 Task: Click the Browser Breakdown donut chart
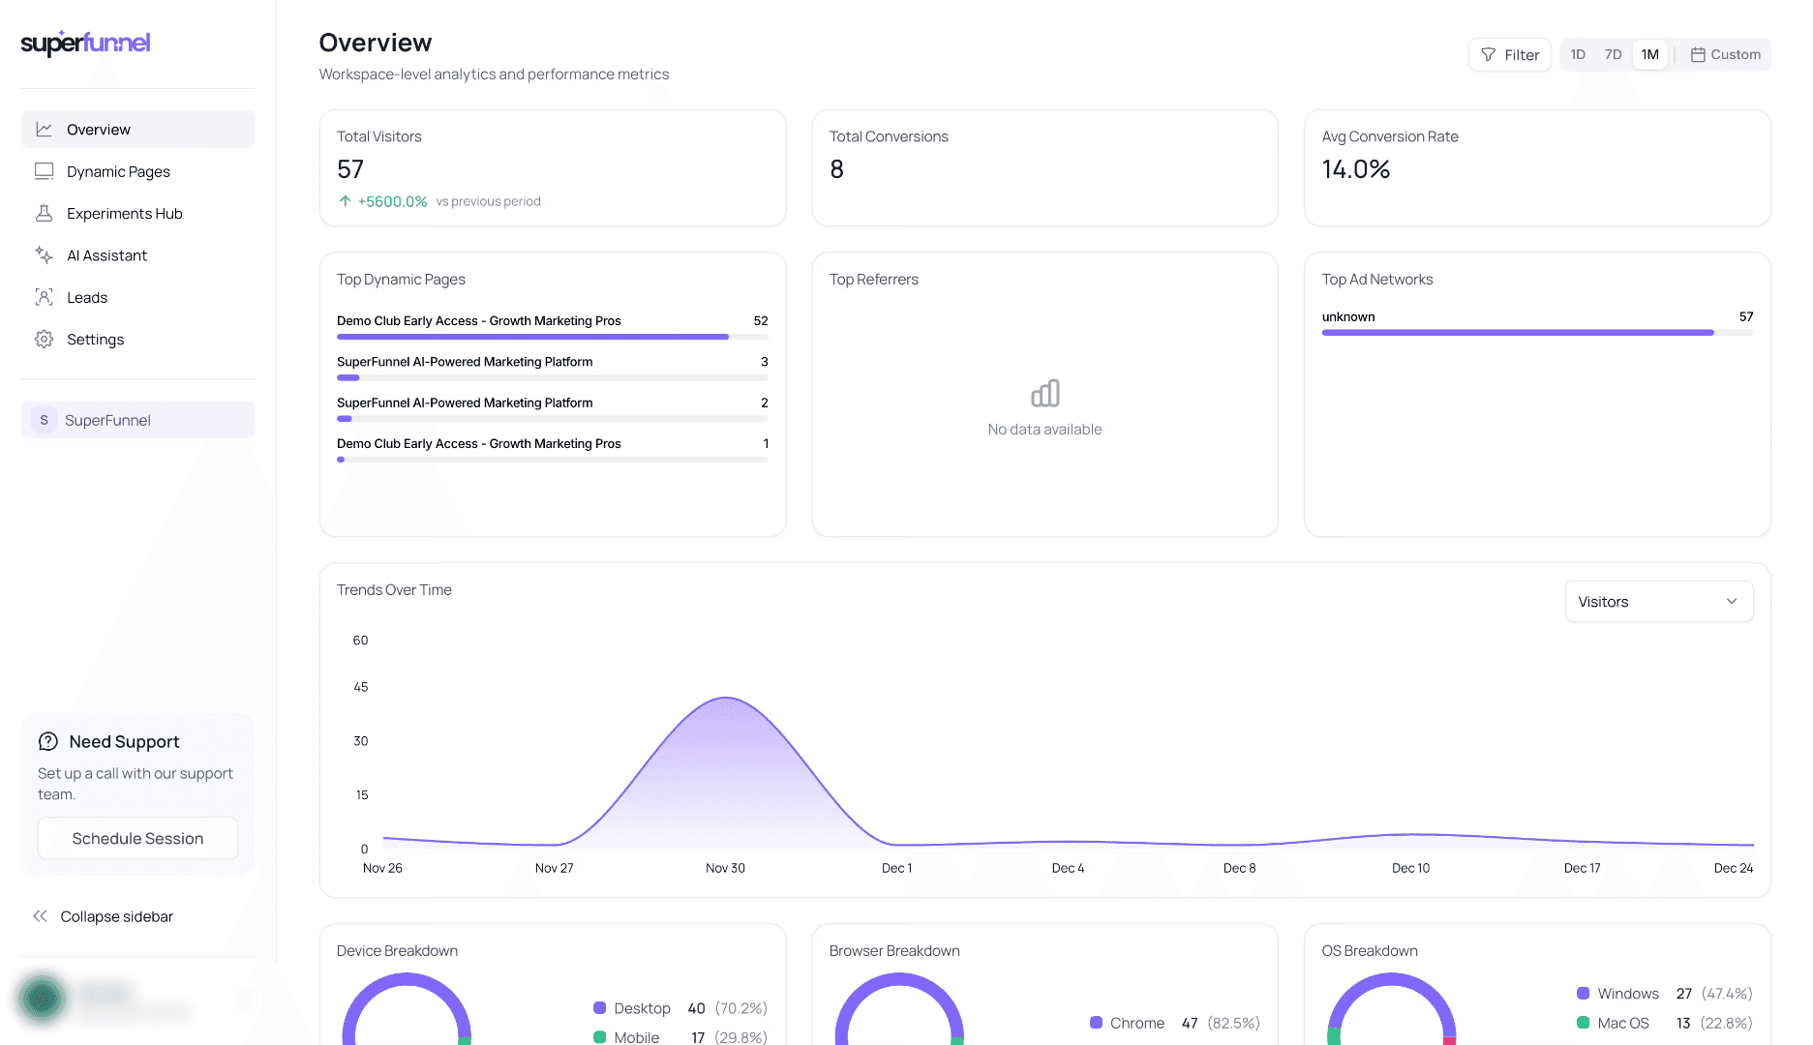pos(899,1009)
